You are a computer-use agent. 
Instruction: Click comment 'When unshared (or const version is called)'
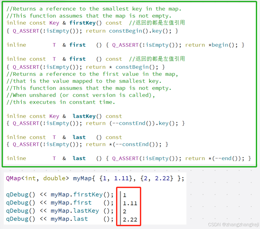[x=81, y=95]
